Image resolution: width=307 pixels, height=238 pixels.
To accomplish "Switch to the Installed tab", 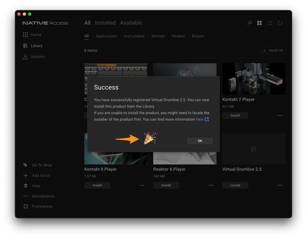I will pos(105,23).
